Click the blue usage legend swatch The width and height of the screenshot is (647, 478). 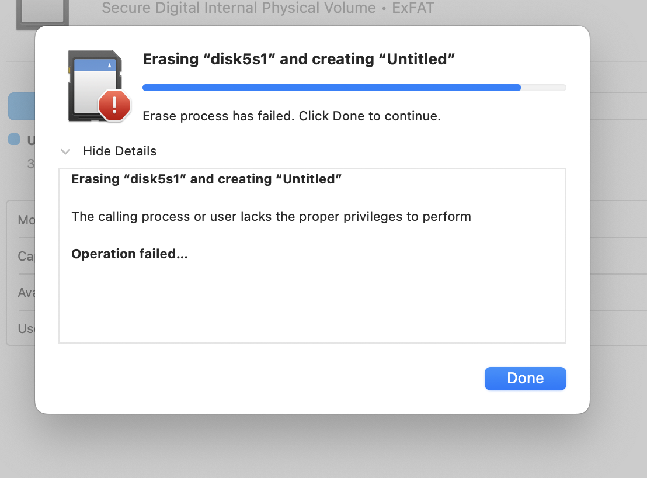point(14,139)
